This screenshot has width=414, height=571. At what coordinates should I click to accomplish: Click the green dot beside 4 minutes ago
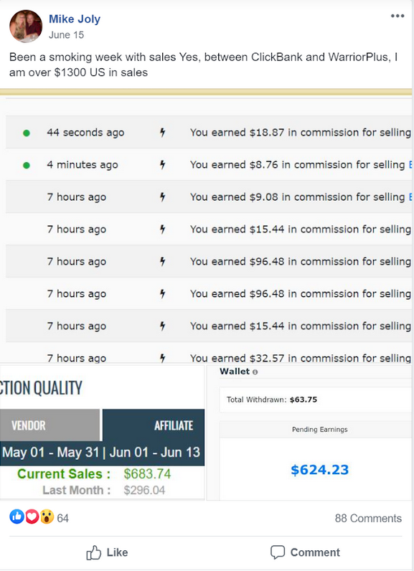click(x=27, y=165)
